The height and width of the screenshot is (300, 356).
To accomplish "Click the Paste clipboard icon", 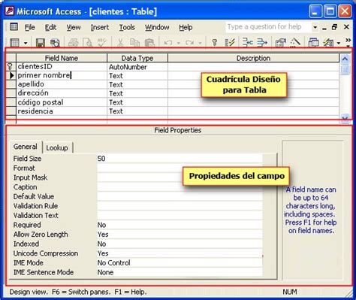I will [x=149, y=43].
